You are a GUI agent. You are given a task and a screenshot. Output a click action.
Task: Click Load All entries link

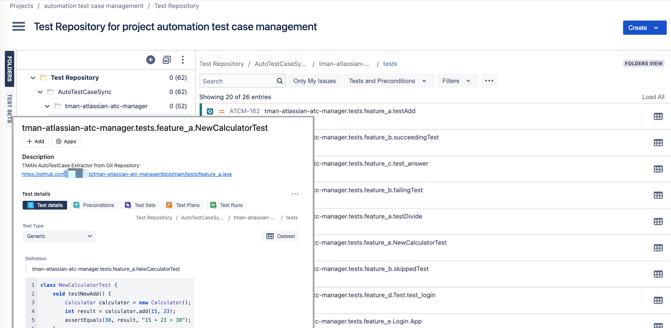[x=653, y=97]
